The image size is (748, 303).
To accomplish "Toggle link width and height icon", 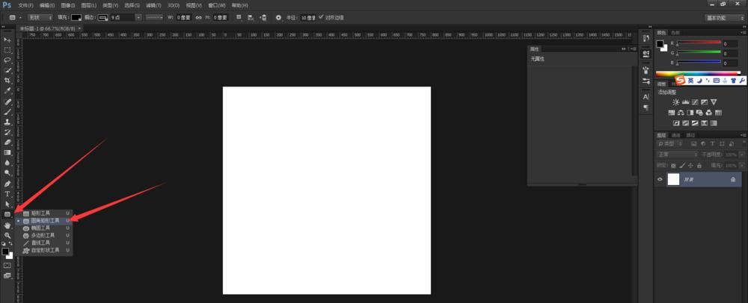I will [199, 18].
